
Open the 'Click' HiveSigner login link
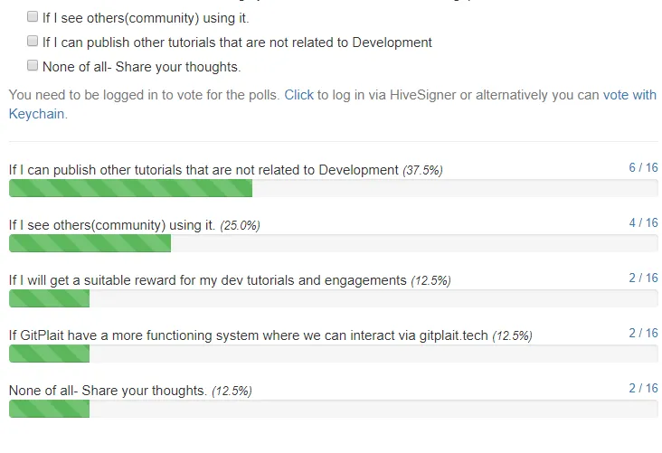[x=299, y=95]
